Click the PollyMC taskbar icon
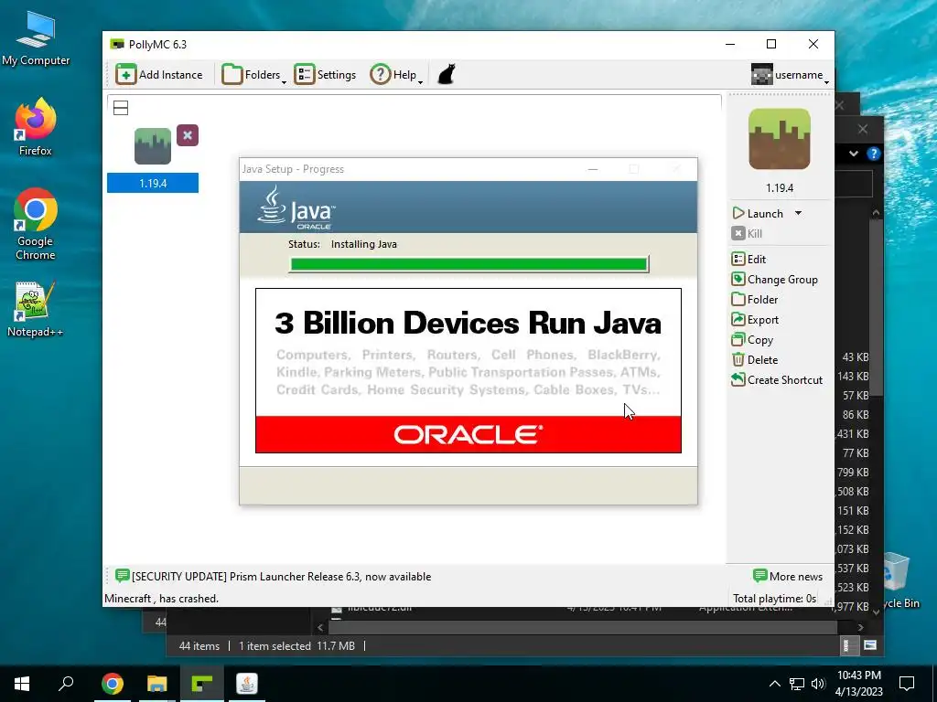Viewport: 937px width, 702px height. [x=202, y=684]
